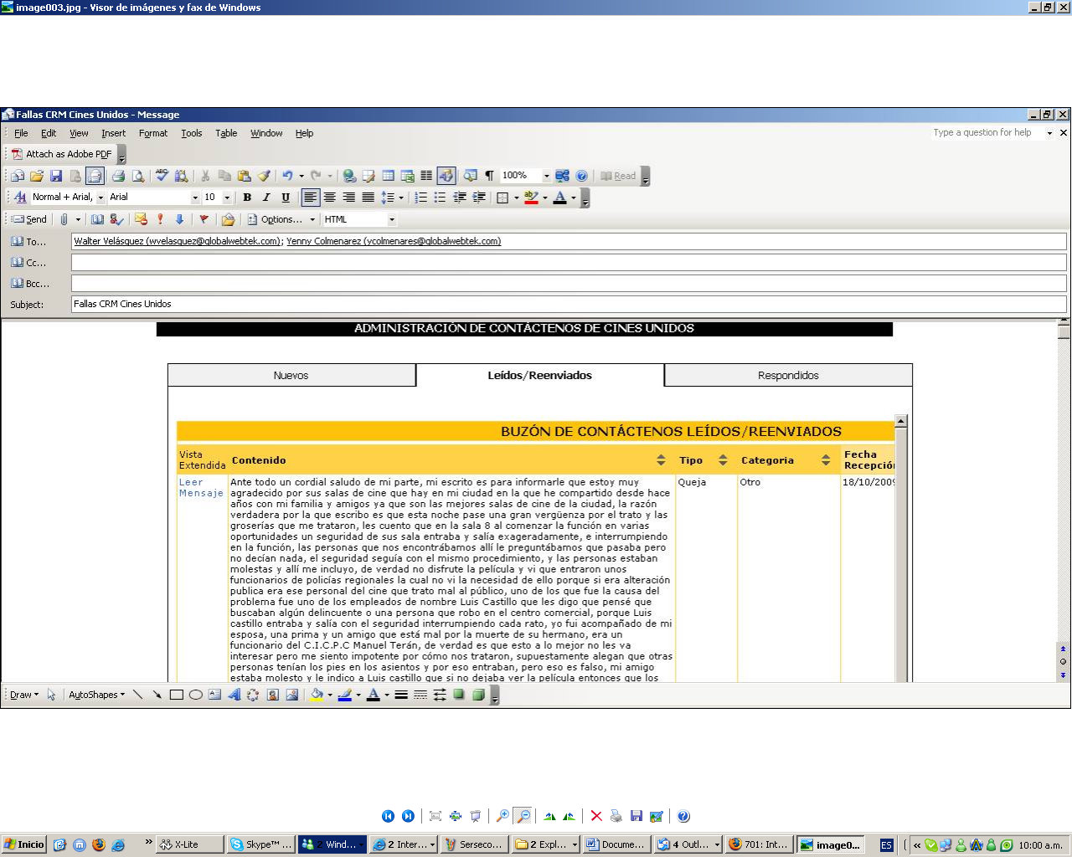
Task: Click the drawing toolbar Font Color A
Action: [374, 695]
